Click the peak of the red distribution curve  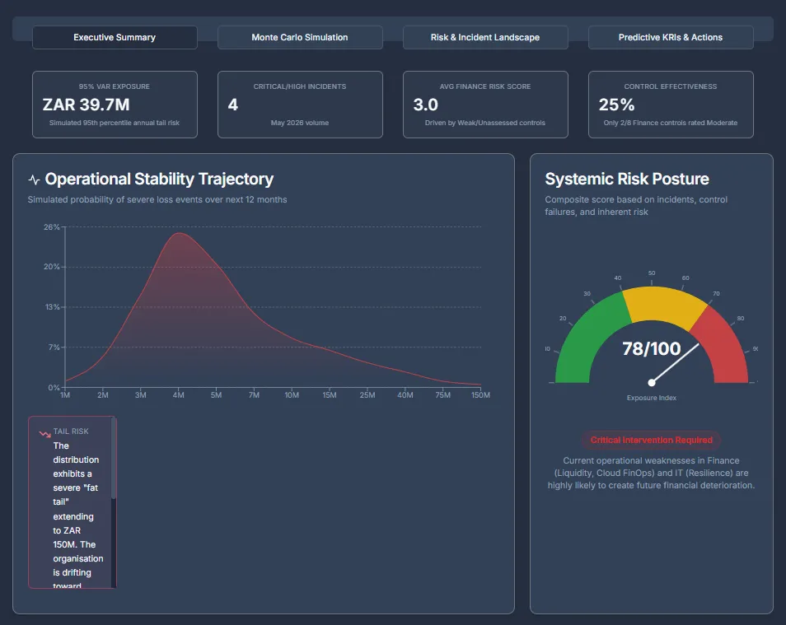point(179,233)
